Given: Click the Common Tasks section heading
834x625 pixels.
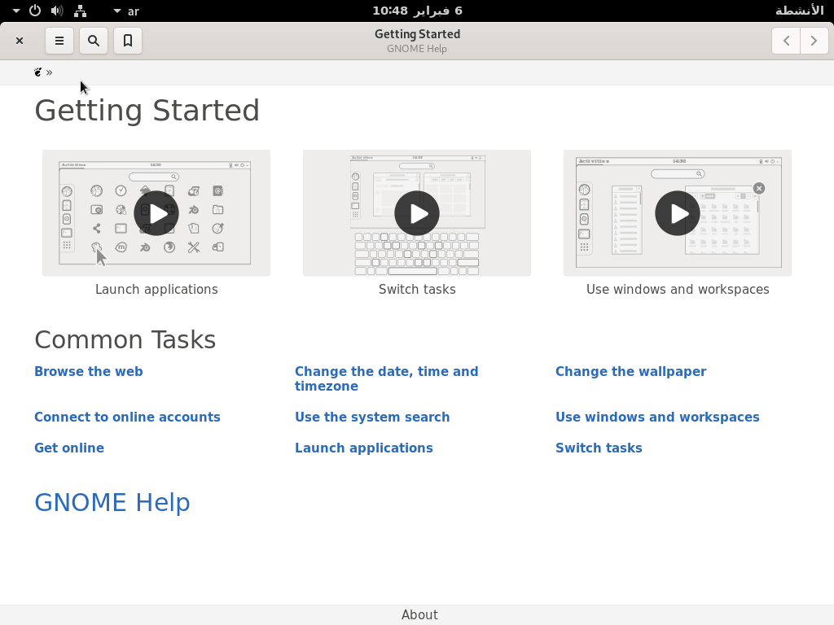Looking at the screenshot, I should click(x=125, y=339).
